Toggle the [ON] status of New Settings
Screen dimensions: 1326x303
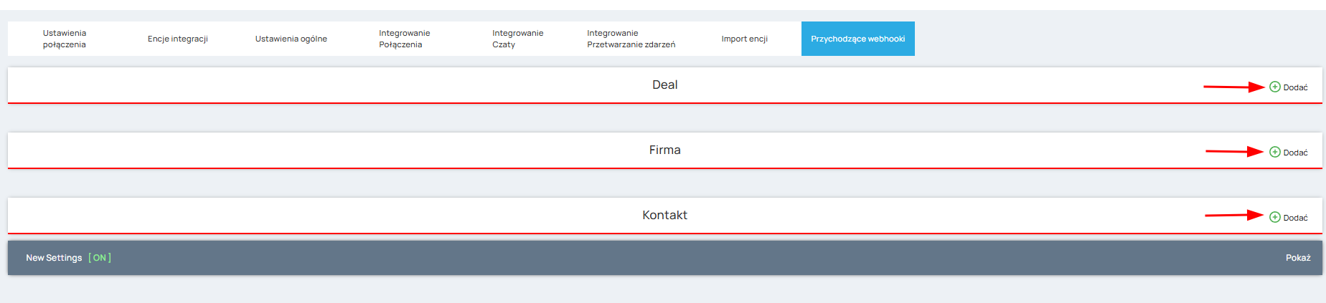100,258
